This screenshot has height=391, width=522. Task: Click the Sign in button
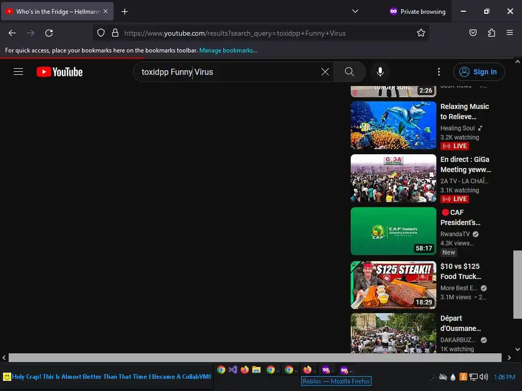479,72
